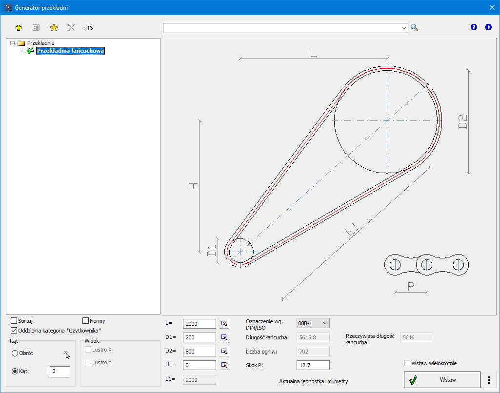Click the magnifier search icon

415,28
